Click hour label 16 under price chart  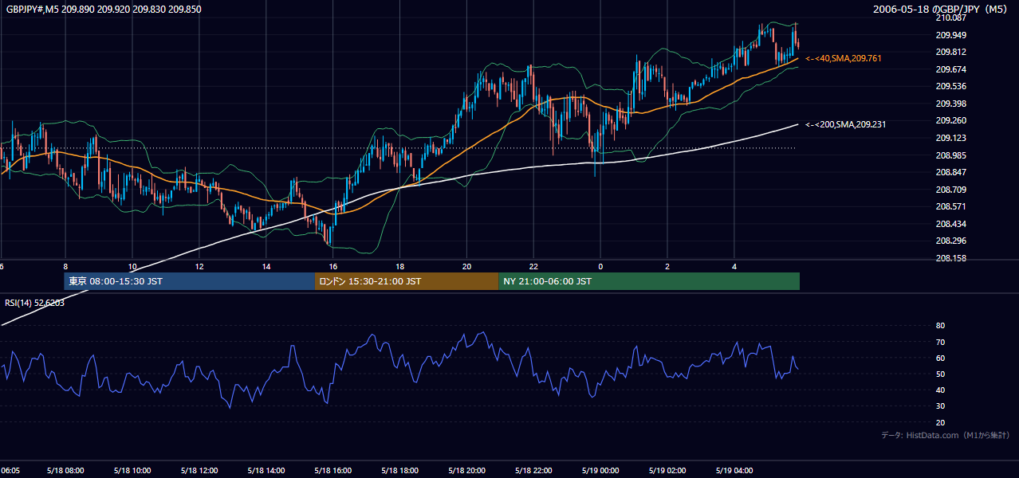pos(333,267)
